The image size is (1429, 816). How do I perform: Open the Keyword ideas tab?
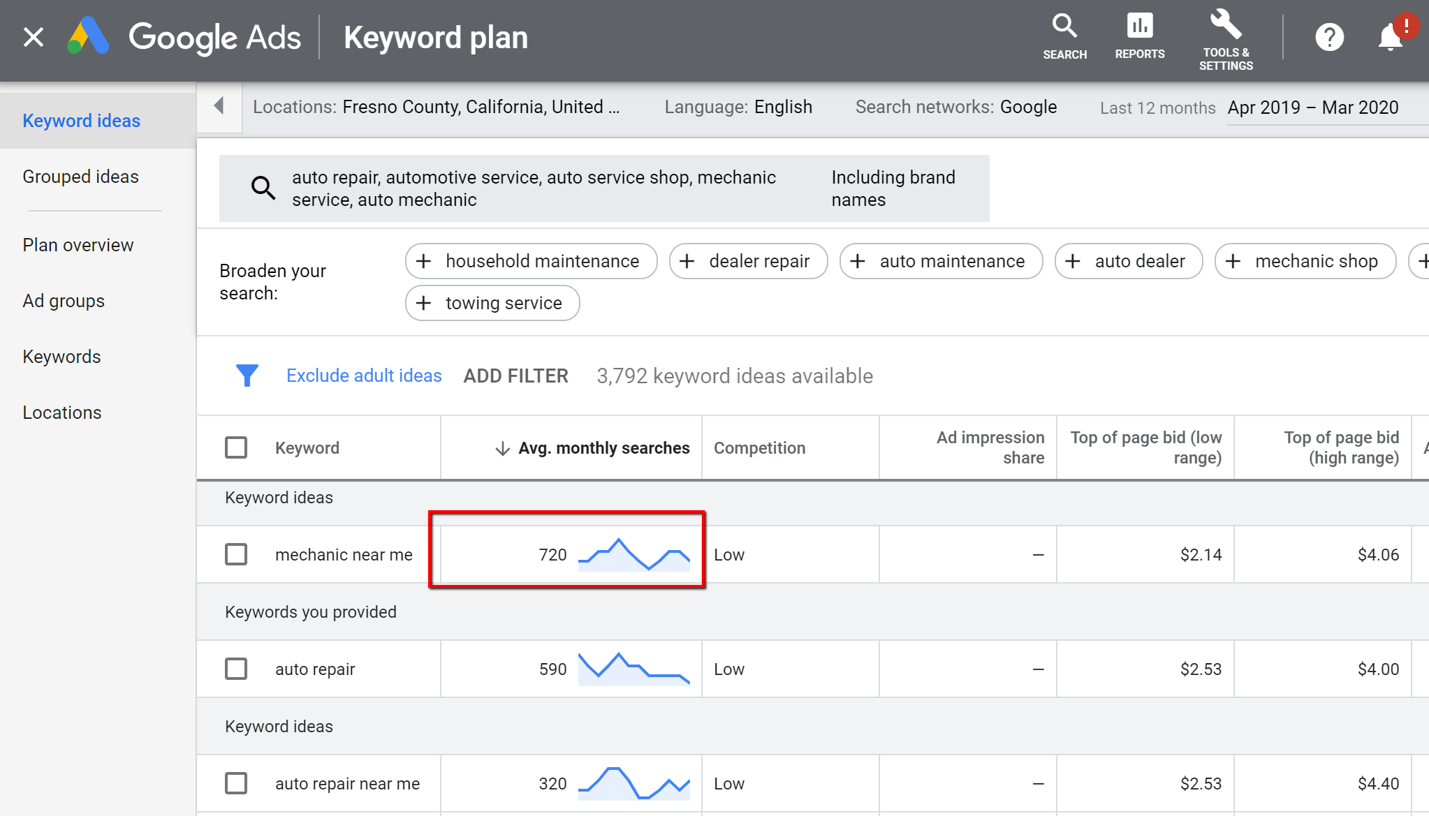[x=82, y=119]
